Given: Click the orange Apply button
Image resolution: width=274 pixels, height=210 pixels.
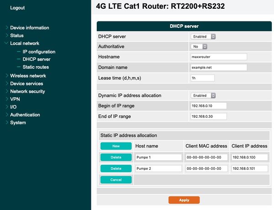Looking at the screenshot, I should pyautogui.click(x=184, y=200).
